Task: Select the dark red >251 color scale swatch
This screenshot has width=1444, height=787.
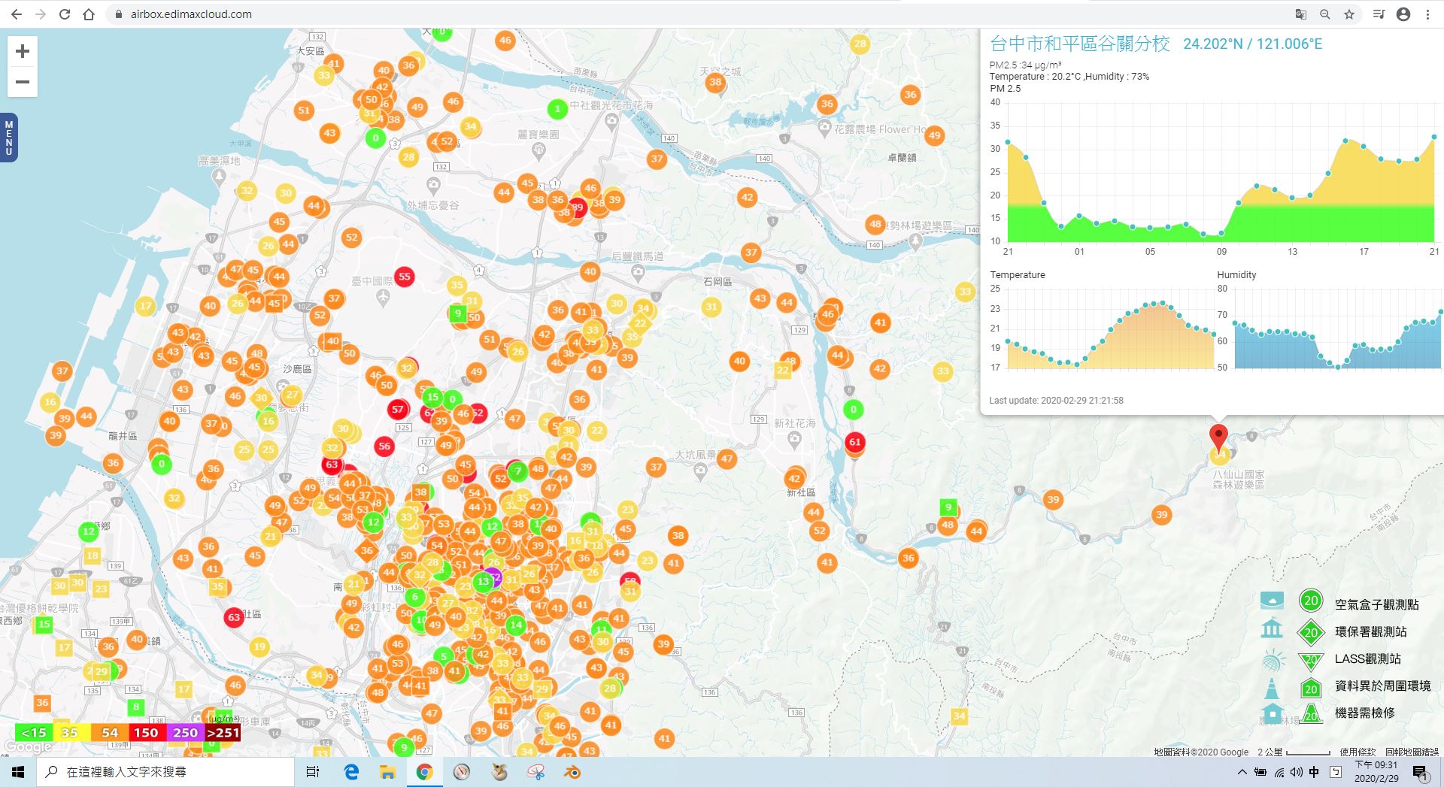Action: pyautogui.click(x=223, y=732)
